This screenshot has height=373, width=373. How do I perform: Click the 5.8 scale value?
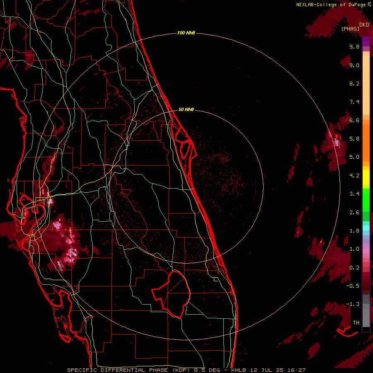click(x=354, y=139)
